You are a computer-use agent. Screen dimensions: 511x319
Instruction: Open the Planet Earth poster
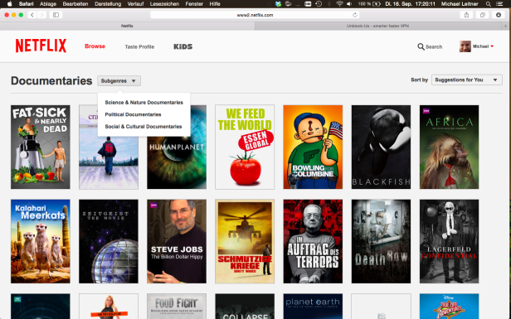[313, 307]
